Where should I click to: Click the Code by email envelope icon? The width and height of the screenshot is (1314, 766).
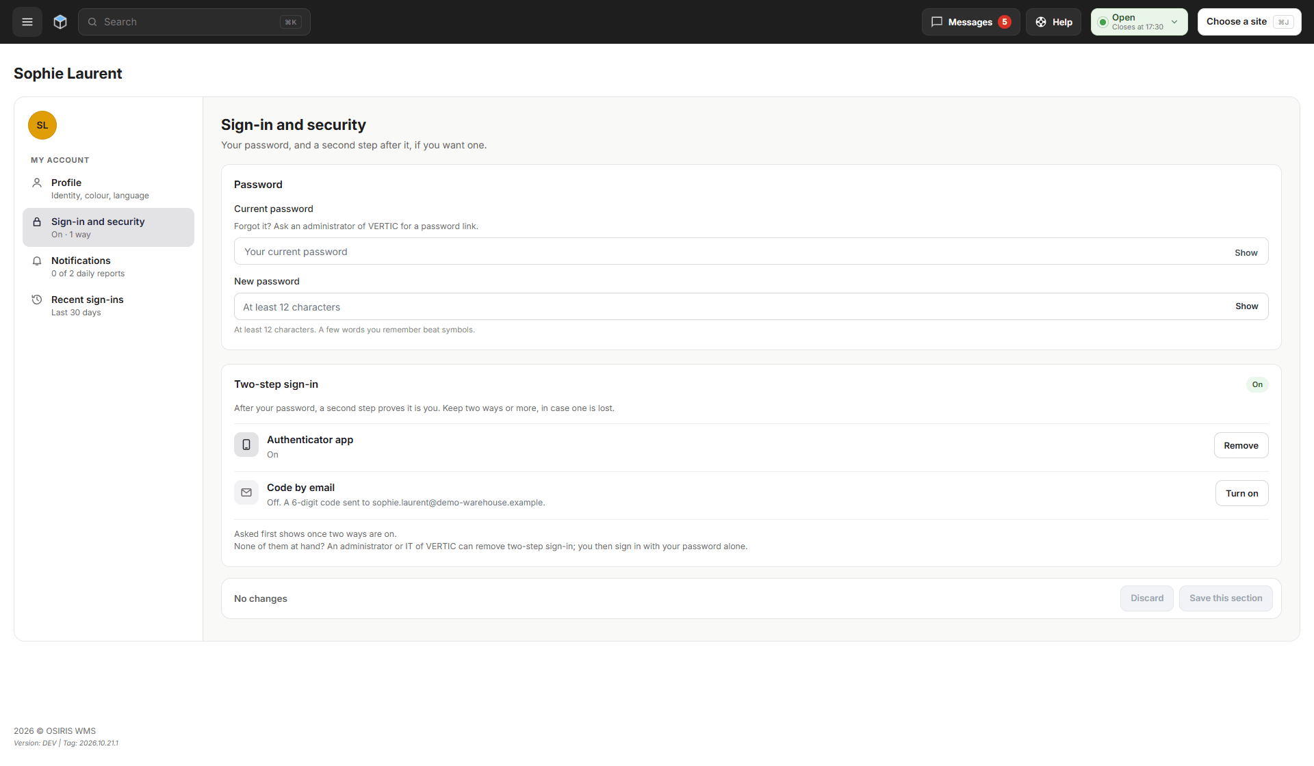point(246,492)
